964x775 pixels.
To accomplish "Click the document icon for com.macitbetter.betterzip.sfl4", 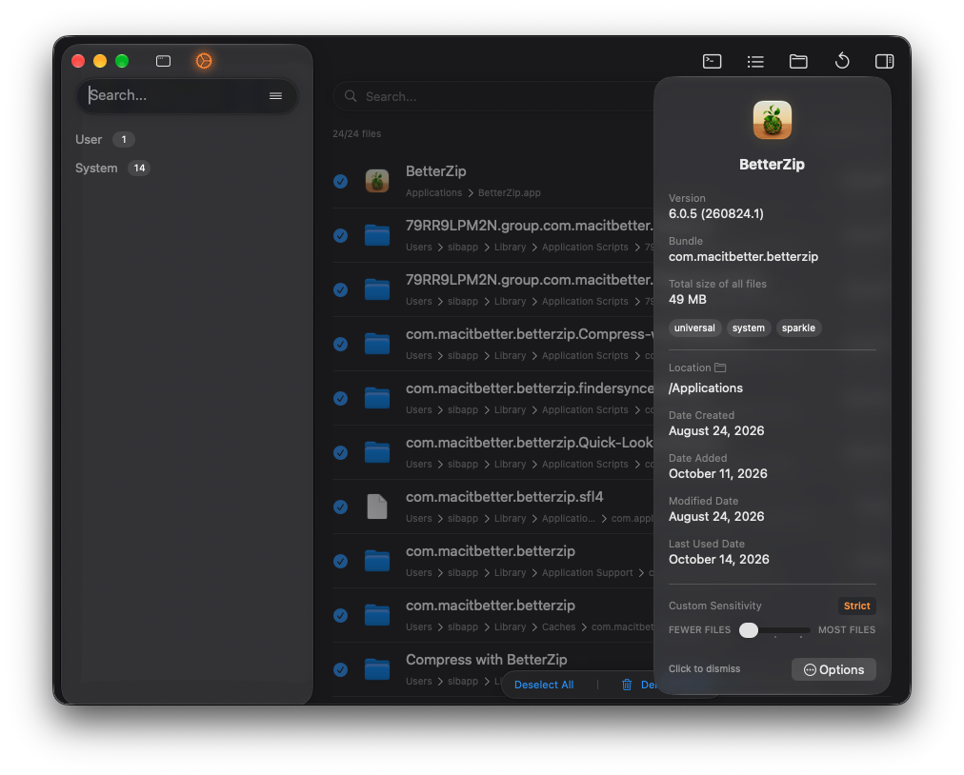I will pos(377,507).
